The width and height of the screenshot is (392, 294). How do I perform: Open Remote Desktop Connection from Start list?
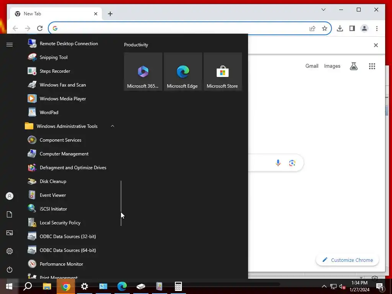pos(69,44)
